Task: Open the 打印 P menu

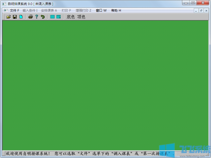Action: [x=66, y=10]
